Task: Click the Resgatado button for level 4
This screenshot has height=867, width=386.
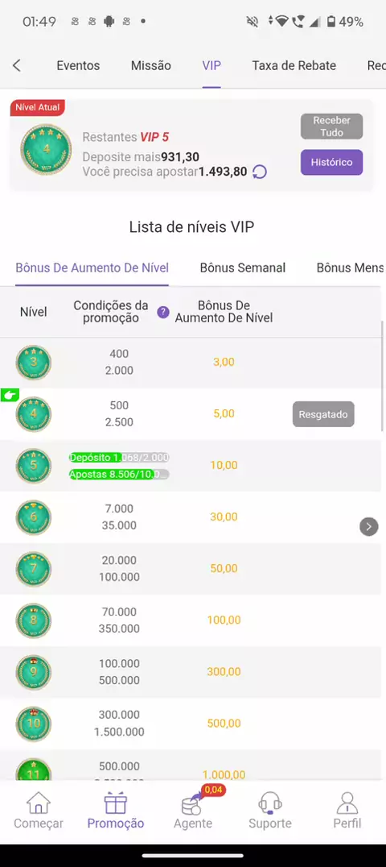Action: (323, 414)
